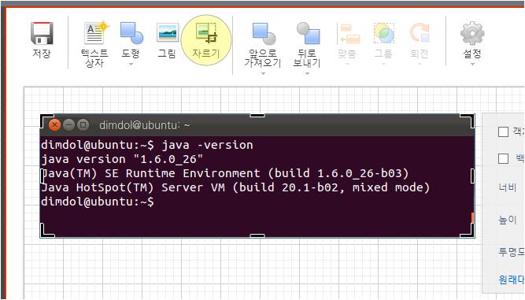The height and width of the screenshot is (300, 525).
Task: Click the 높이 (height) label
Action: pos(508,220)
